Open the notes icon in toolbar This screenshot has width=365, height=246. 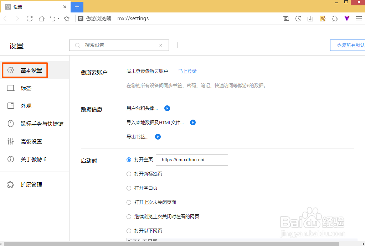click(322, 19)
